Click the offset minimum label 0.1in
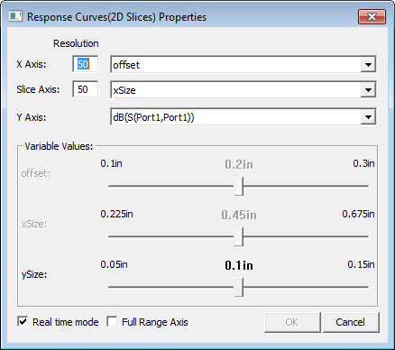This screenshot has width=395, height=350. point(112,163)
